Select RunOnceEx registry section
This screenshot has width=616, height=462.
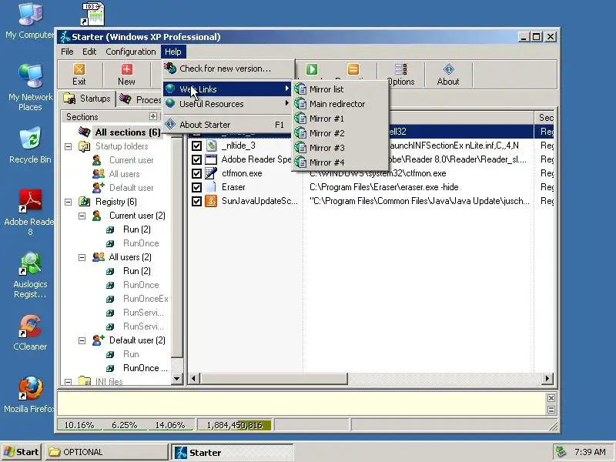pos(146,299)
